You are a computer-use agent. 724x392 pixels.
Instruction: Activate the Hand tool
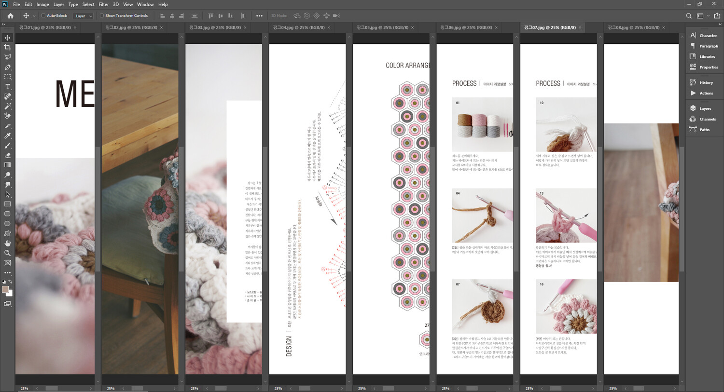point(7,243)
